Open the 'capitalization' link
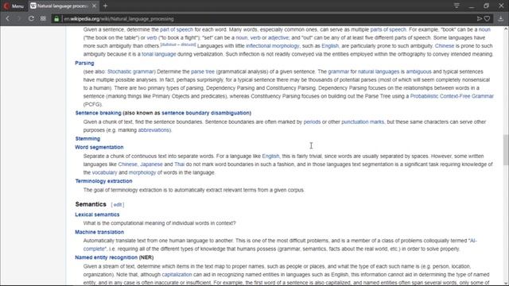The width and height of the screenshot is (509, 286). 177,274
